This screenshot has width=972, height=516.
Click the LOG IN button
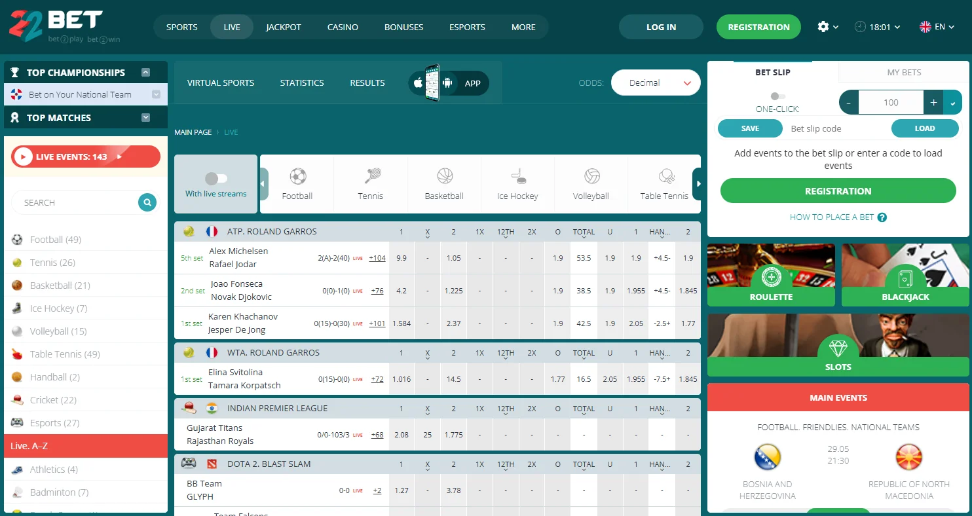[661, 27]
